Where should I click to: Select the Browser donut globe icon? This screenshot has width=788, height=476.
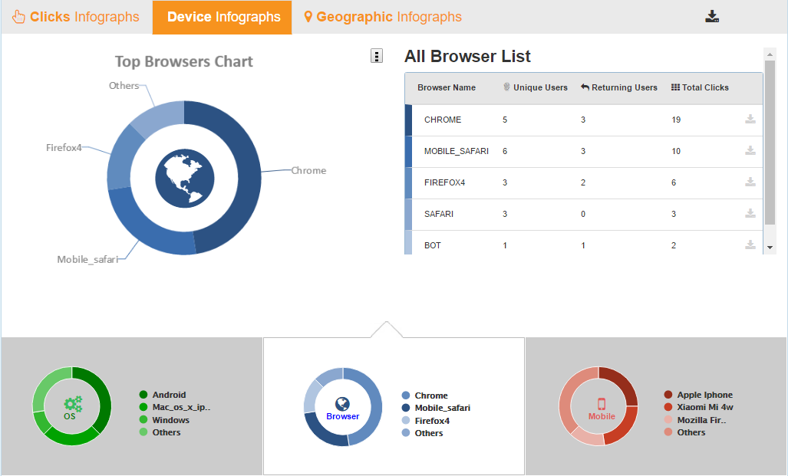(x=342, y=404)
